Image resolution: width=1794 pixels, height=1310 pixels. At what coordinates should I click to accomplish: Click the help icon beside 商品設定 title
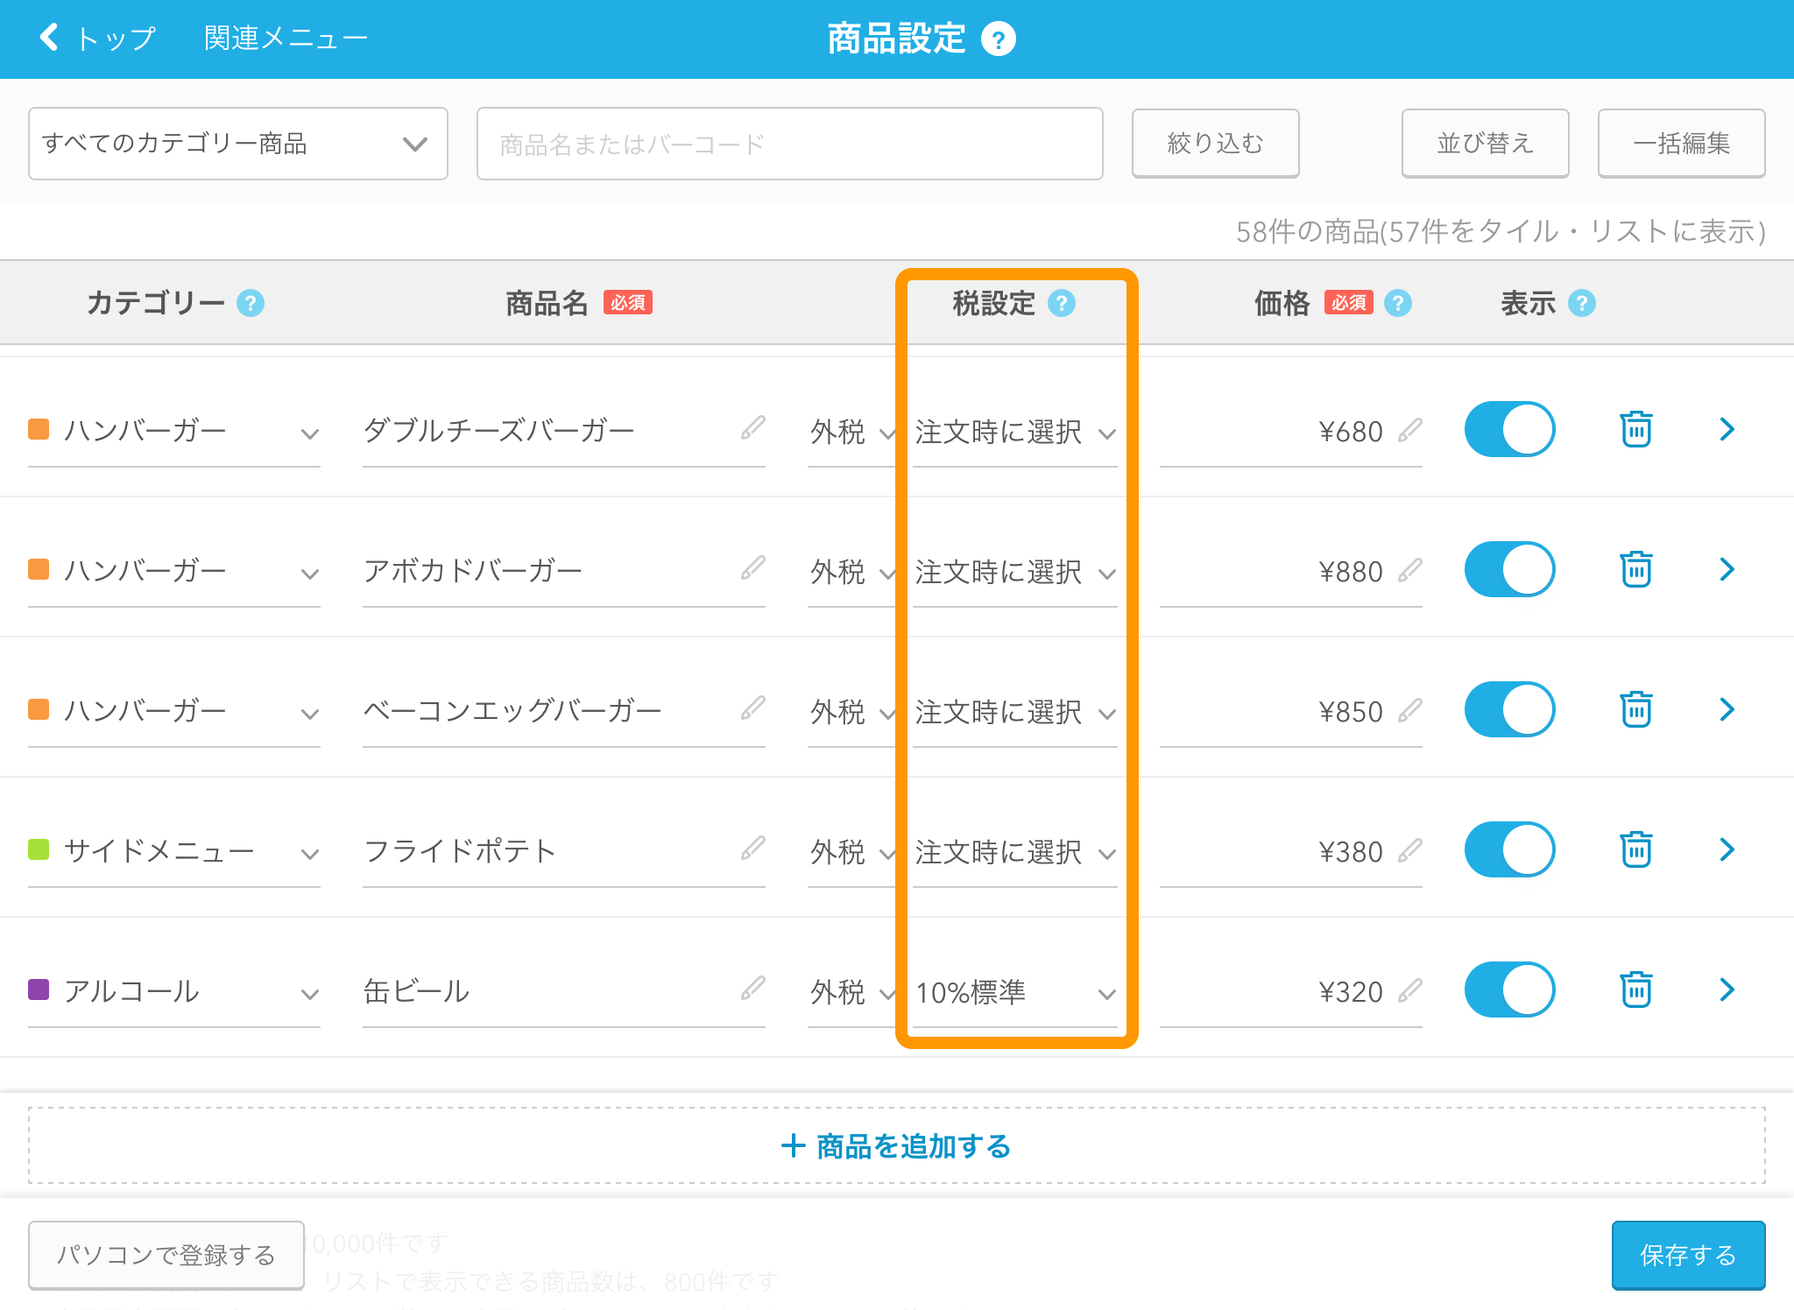point(998,39)
